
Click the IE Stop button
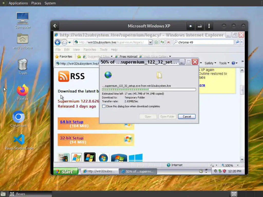(x=168, y=42)
